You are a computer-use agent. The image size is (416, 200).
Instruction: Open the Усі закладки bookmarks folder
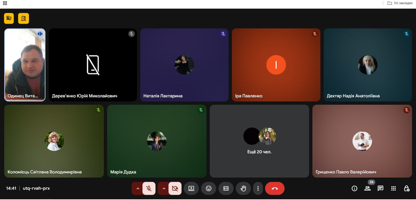click(x=399, y=3)
